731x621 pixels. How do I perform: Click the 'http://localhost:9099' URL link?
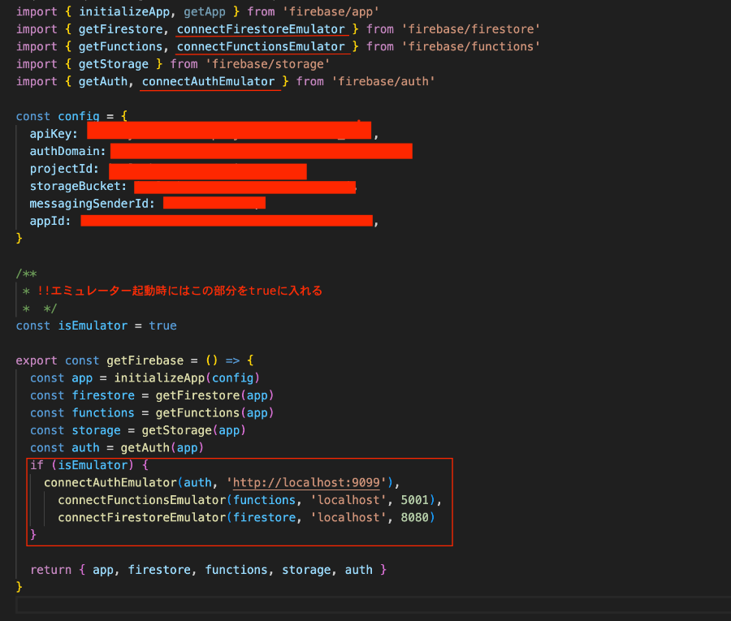click(x=306, y=483)
